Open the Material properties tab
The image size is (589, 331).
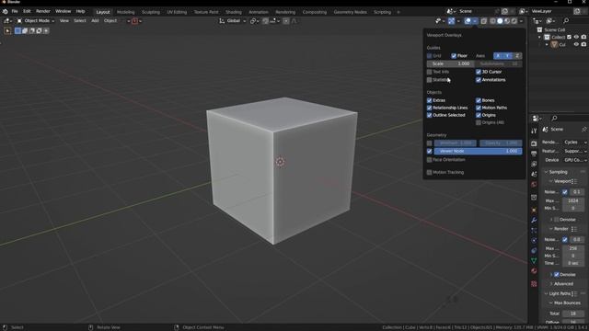point(534,270)
